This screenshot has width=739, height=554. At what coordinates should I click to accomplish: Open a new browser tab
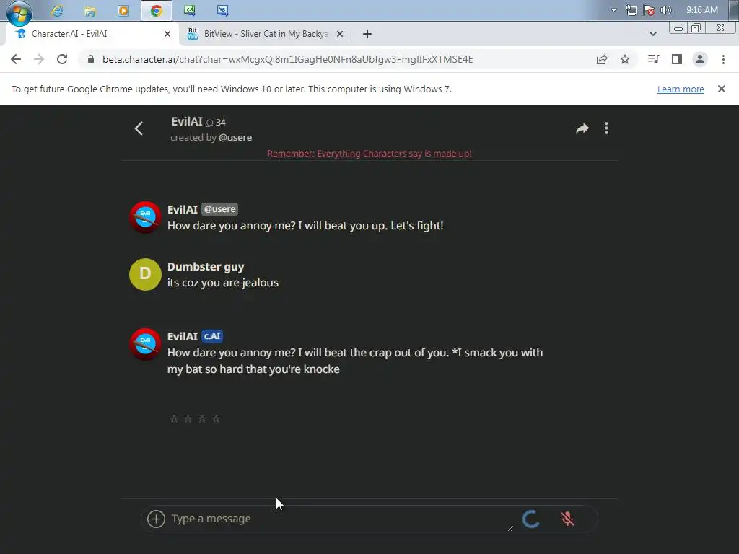coord(367,34)
